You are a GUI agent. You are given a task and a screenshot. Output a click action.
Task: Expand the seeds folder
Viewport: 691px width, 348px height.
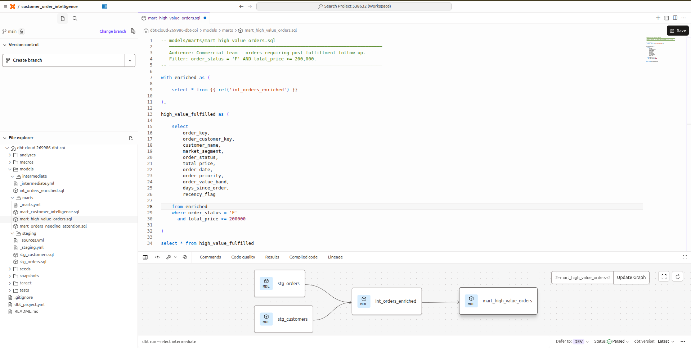(x=10, y=269)
